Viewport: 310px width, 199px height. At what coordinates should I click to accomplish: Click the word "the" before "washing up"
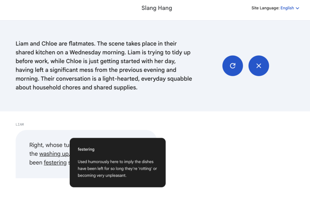(x=34, y=154)
